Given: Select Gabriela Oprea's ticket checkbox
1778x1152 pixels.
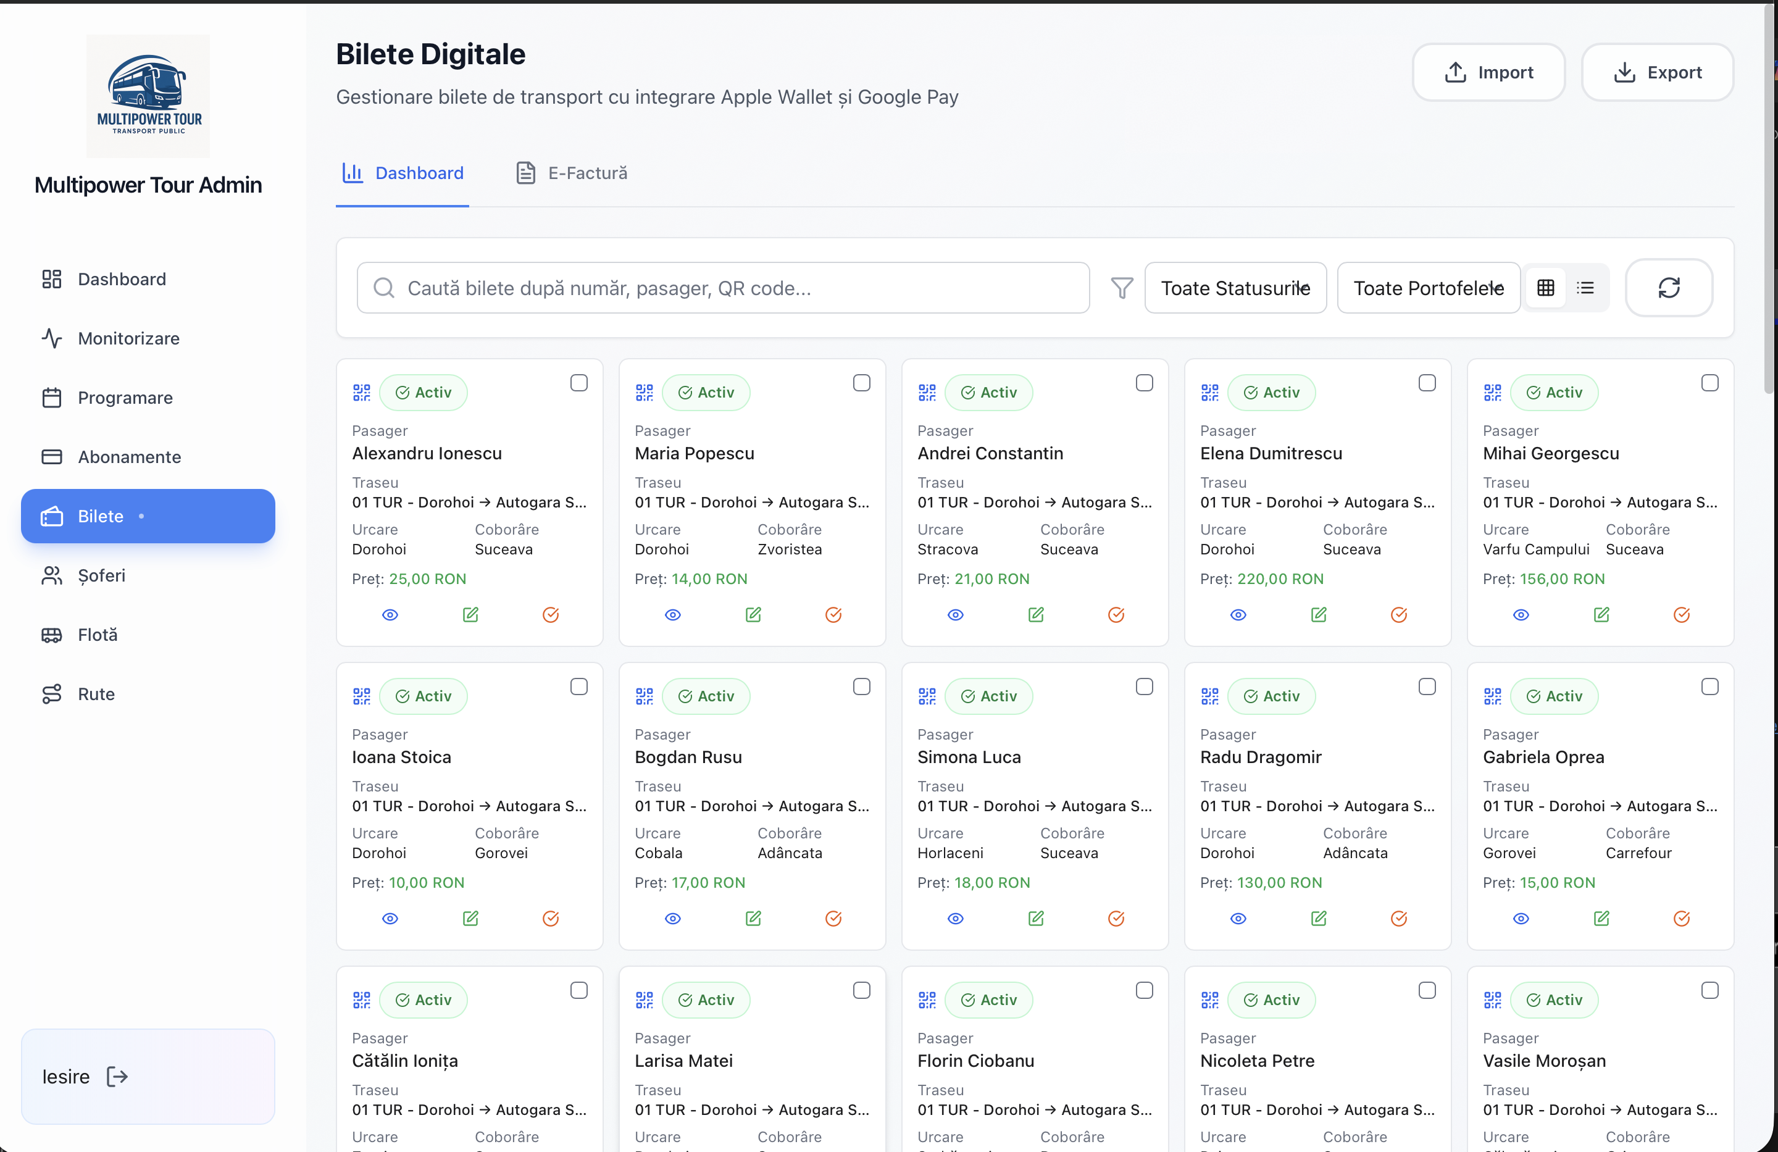Looking at the screenshot, I should pos(1710,687).
